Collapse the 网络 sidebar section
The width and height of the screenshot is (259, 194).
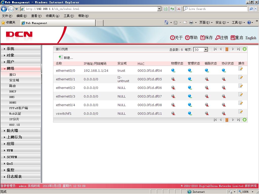[21, 68]
